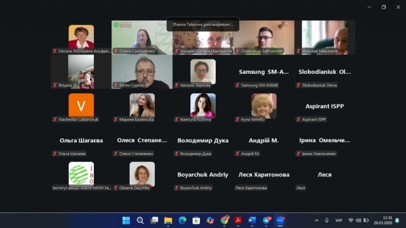Open Telegram from the taskbar

point(266,220)
